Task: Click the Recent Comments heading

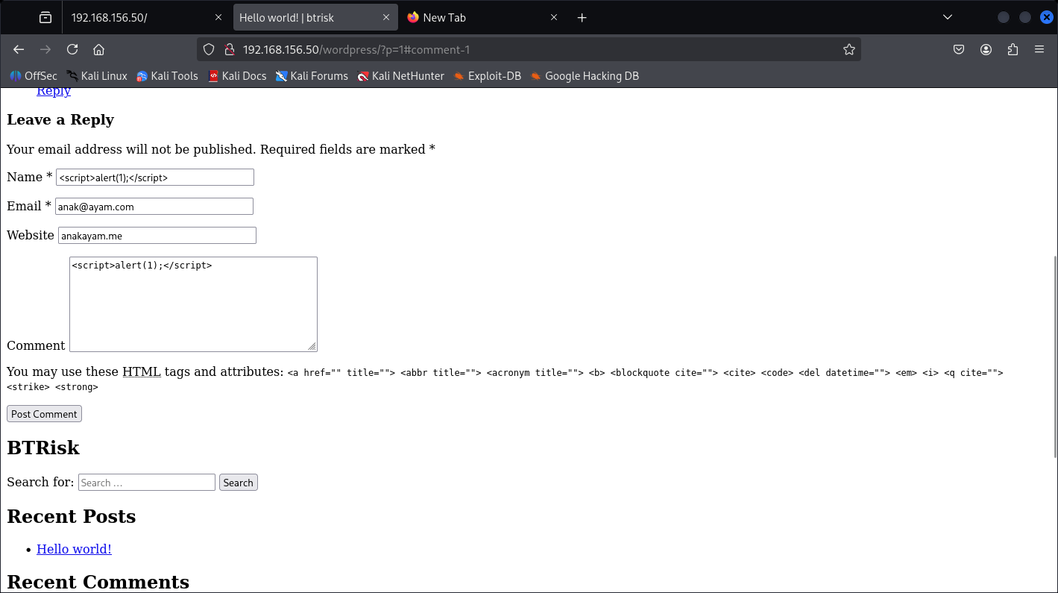Action: click(x=98, y=582)
